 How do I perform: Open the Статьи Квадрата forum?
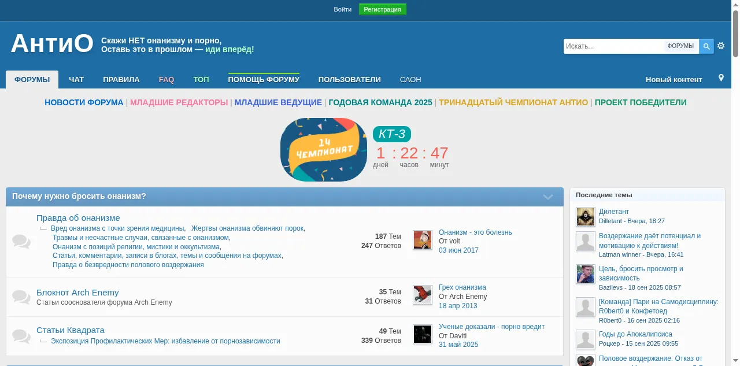(71, 330)
